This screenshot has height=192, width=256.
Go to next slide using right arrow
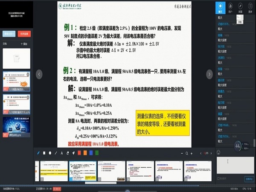pyautogui.click(x=209, y=74)
